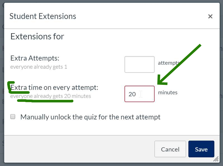
Task: Focus the extra time minutes field
Action: 139,94
